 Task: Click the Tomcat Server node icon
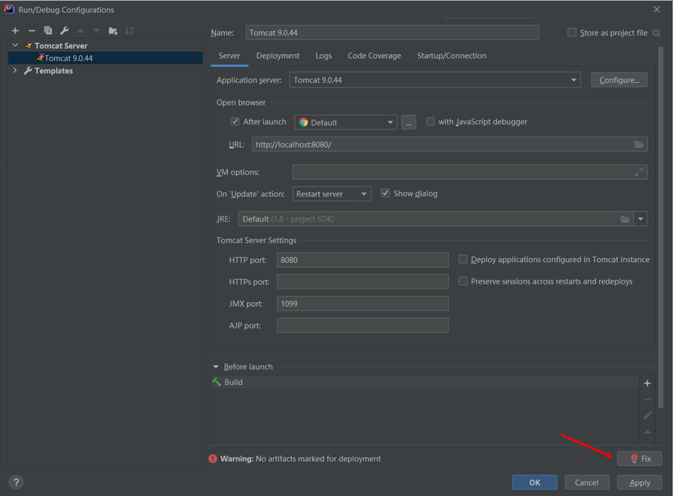(x=28, y=45)
